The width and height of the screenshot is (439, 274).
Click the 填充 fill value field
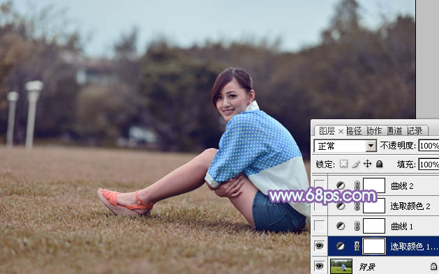click(x=429, y=164)
